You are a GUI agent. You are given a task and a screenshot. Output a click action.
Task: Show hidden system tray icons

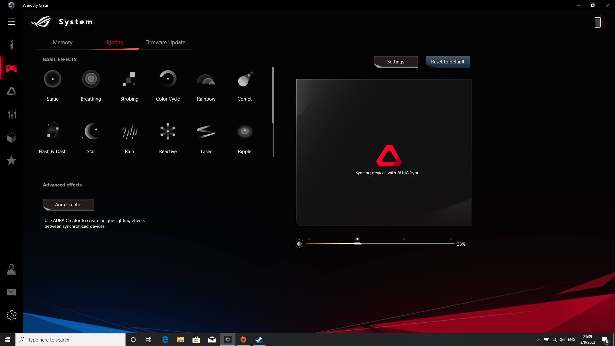click(539, 340)
